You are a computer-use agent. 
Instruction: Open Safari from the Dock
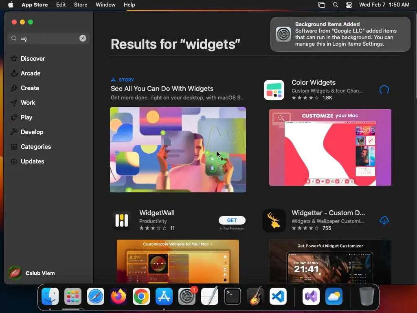coord(96,296)
